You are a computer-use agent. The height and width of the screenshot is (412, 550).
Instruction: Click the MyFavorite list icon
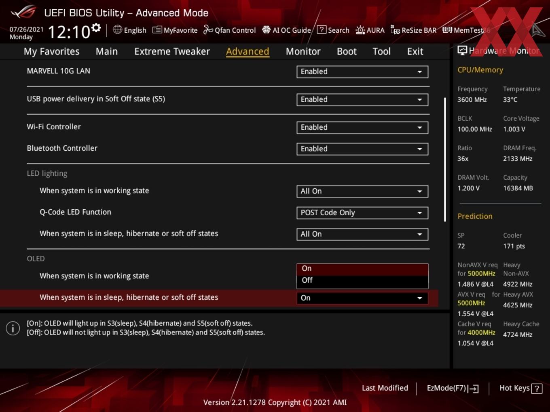pyautogui.click(x=157, y=30)
